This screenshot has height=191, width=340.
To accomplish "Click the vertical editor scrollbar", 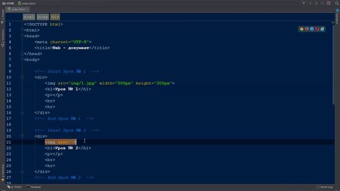I will (333, 65).
